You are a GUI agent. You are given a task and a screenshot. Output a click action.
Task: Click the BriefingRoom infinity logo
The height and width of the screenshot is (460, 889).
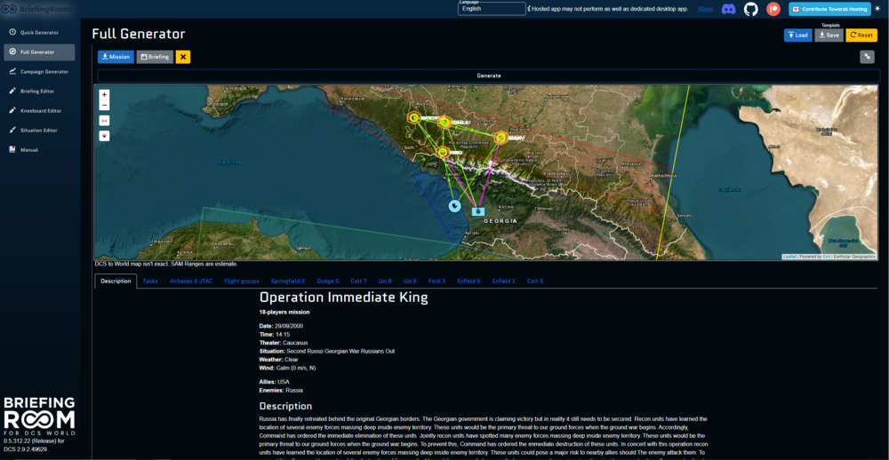pyautogui.click(x=7, y=9)
